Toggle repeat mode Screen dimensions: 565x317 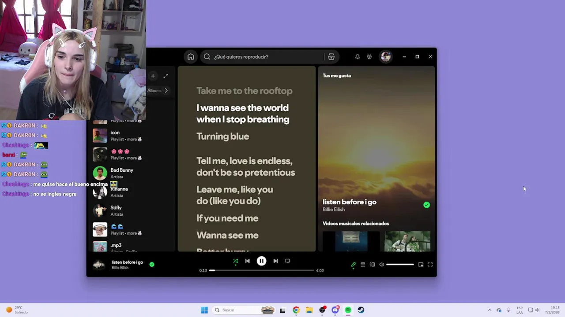pos(287,261)
